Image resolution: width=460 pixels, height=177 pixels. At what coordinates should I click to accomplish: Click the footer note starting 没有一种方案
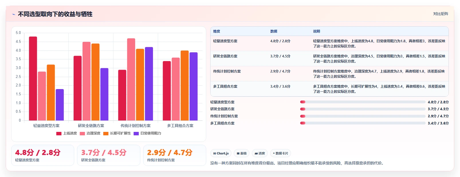point(297,163)
